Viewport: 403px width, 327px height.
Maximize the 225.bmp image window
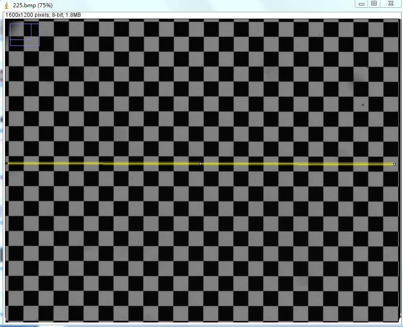click(x=374, y=4)
